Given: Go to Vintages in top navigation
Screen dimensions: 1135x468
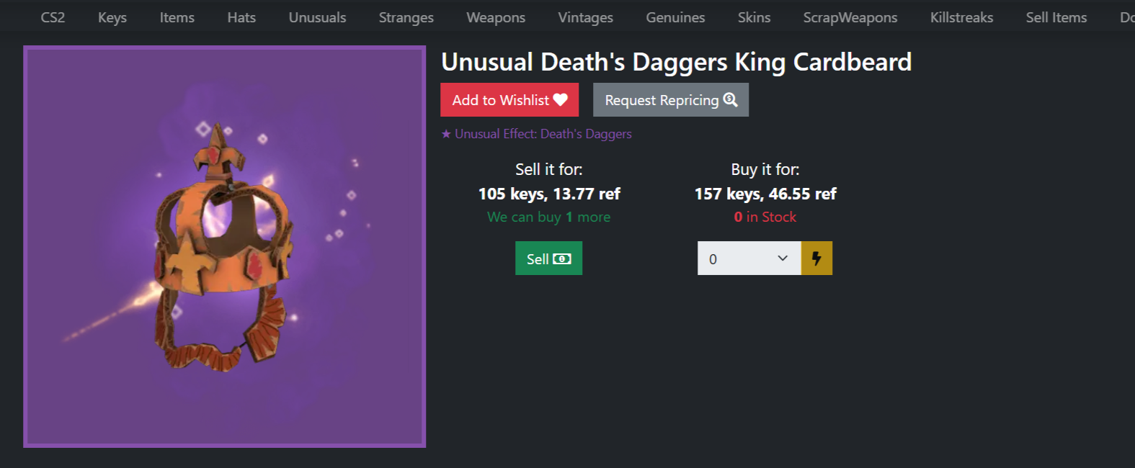Looking at the screenshot, I should click(585, 17).
